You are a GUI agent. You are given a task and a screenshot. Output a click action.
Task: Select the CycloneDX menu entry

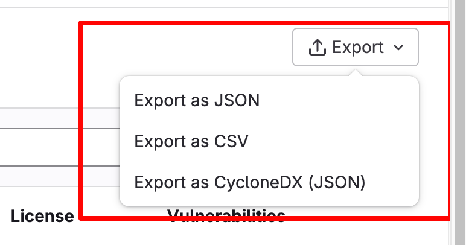click(250, 182)
